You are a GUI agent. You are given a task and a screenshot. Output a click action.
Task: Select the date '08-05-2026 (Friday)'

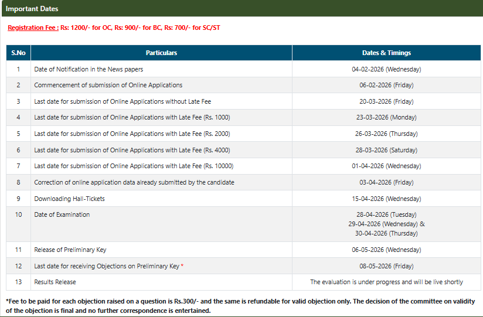[387, 266]
